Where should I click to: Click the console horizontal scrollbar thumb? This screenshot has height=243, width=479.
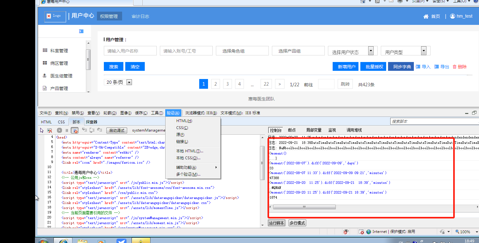(x=304, y=207)
